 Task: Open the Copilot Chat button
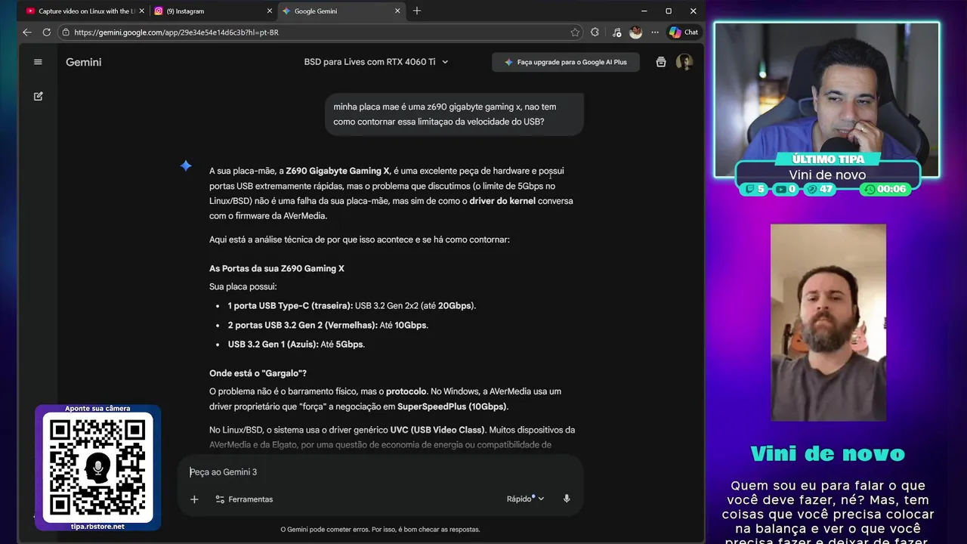coord(684,32)
